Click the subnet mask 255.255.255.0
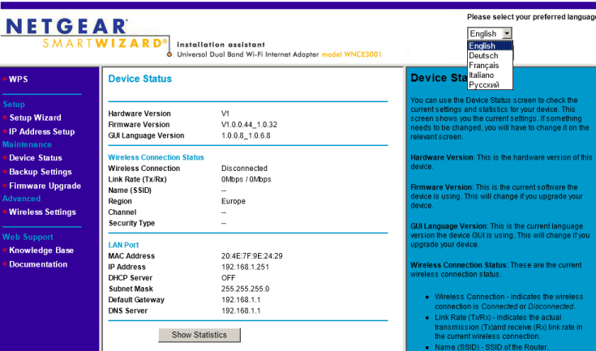This screenshot has width=596, height=351. click(245, 289)
